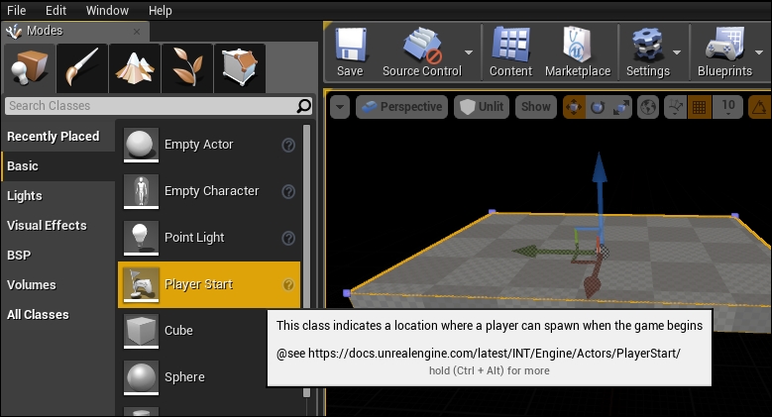The image size is (772, 417).
Task: Open the grid snap value 10 dropdown
Action: [728, 107]
